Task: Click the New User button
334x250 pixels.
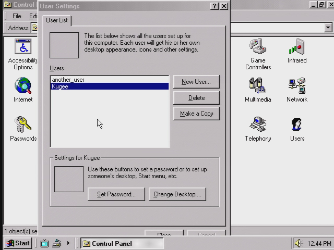Action: click(196, 82)
